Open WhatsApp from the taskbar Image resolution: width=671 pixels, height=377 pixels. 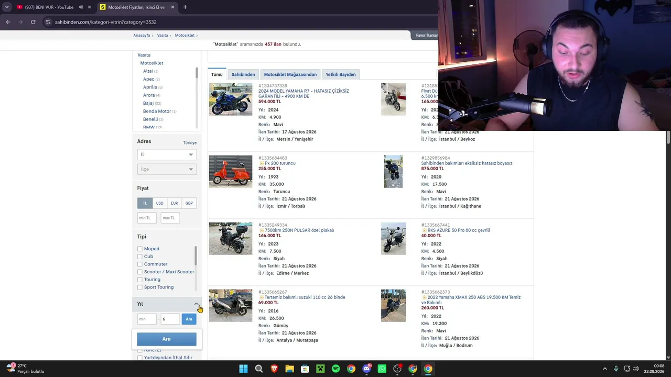(382, 369)
